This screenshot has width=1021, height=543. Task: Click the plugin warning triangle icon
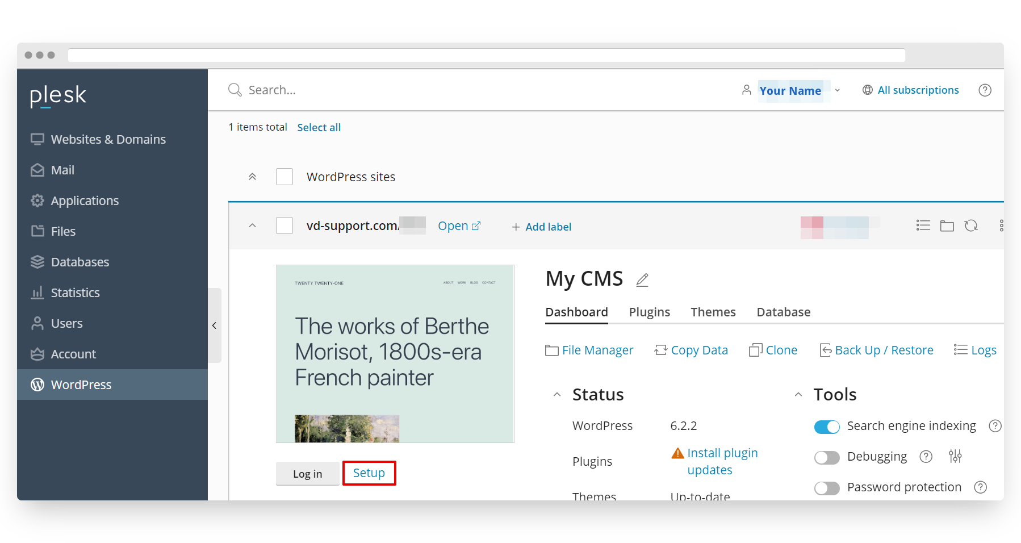(677, 453)
